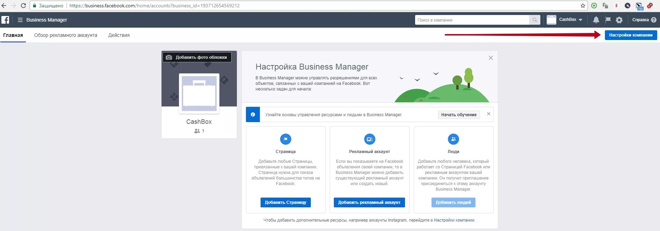
Task: Click the browser back arrow
Action: tap(4, 6)
